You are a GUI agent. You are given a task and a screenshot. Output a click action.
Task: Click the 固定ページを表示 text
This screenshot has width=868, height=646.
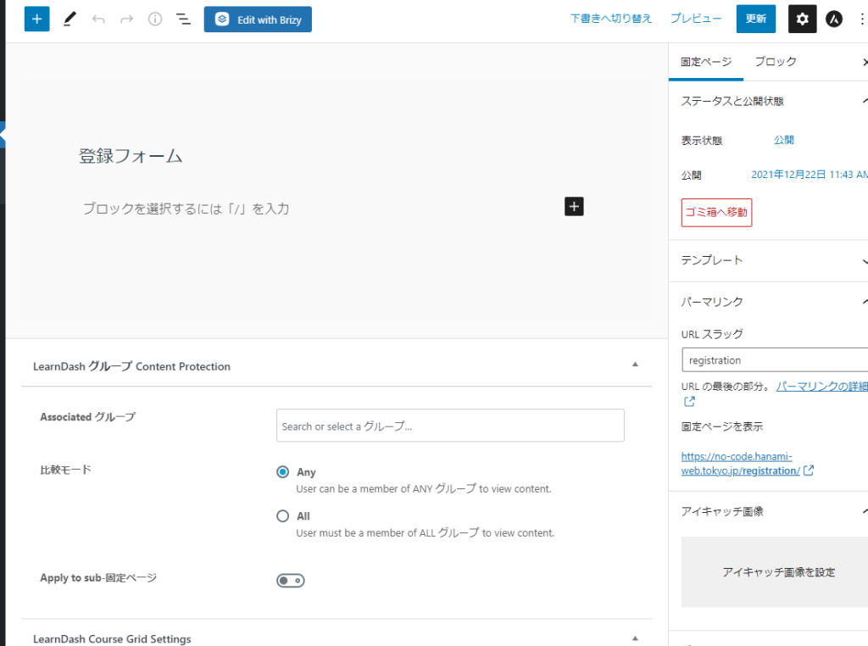722,426
